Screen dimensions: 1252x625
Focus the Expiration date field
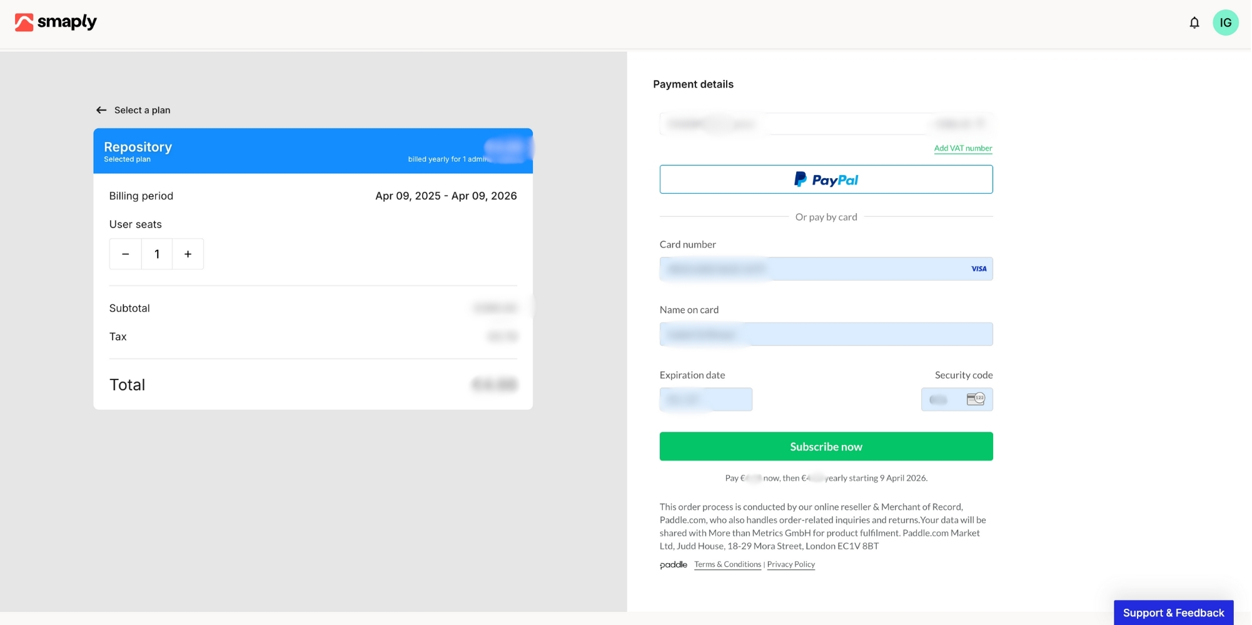[705, 400]
